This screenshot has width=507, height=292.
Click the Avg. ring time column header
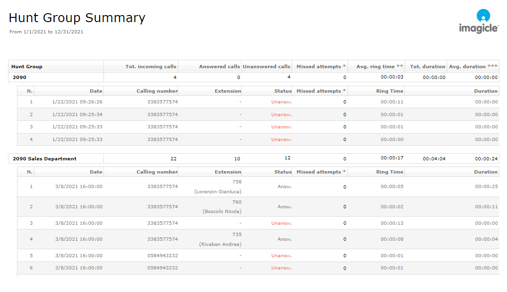tap(380, 67)
